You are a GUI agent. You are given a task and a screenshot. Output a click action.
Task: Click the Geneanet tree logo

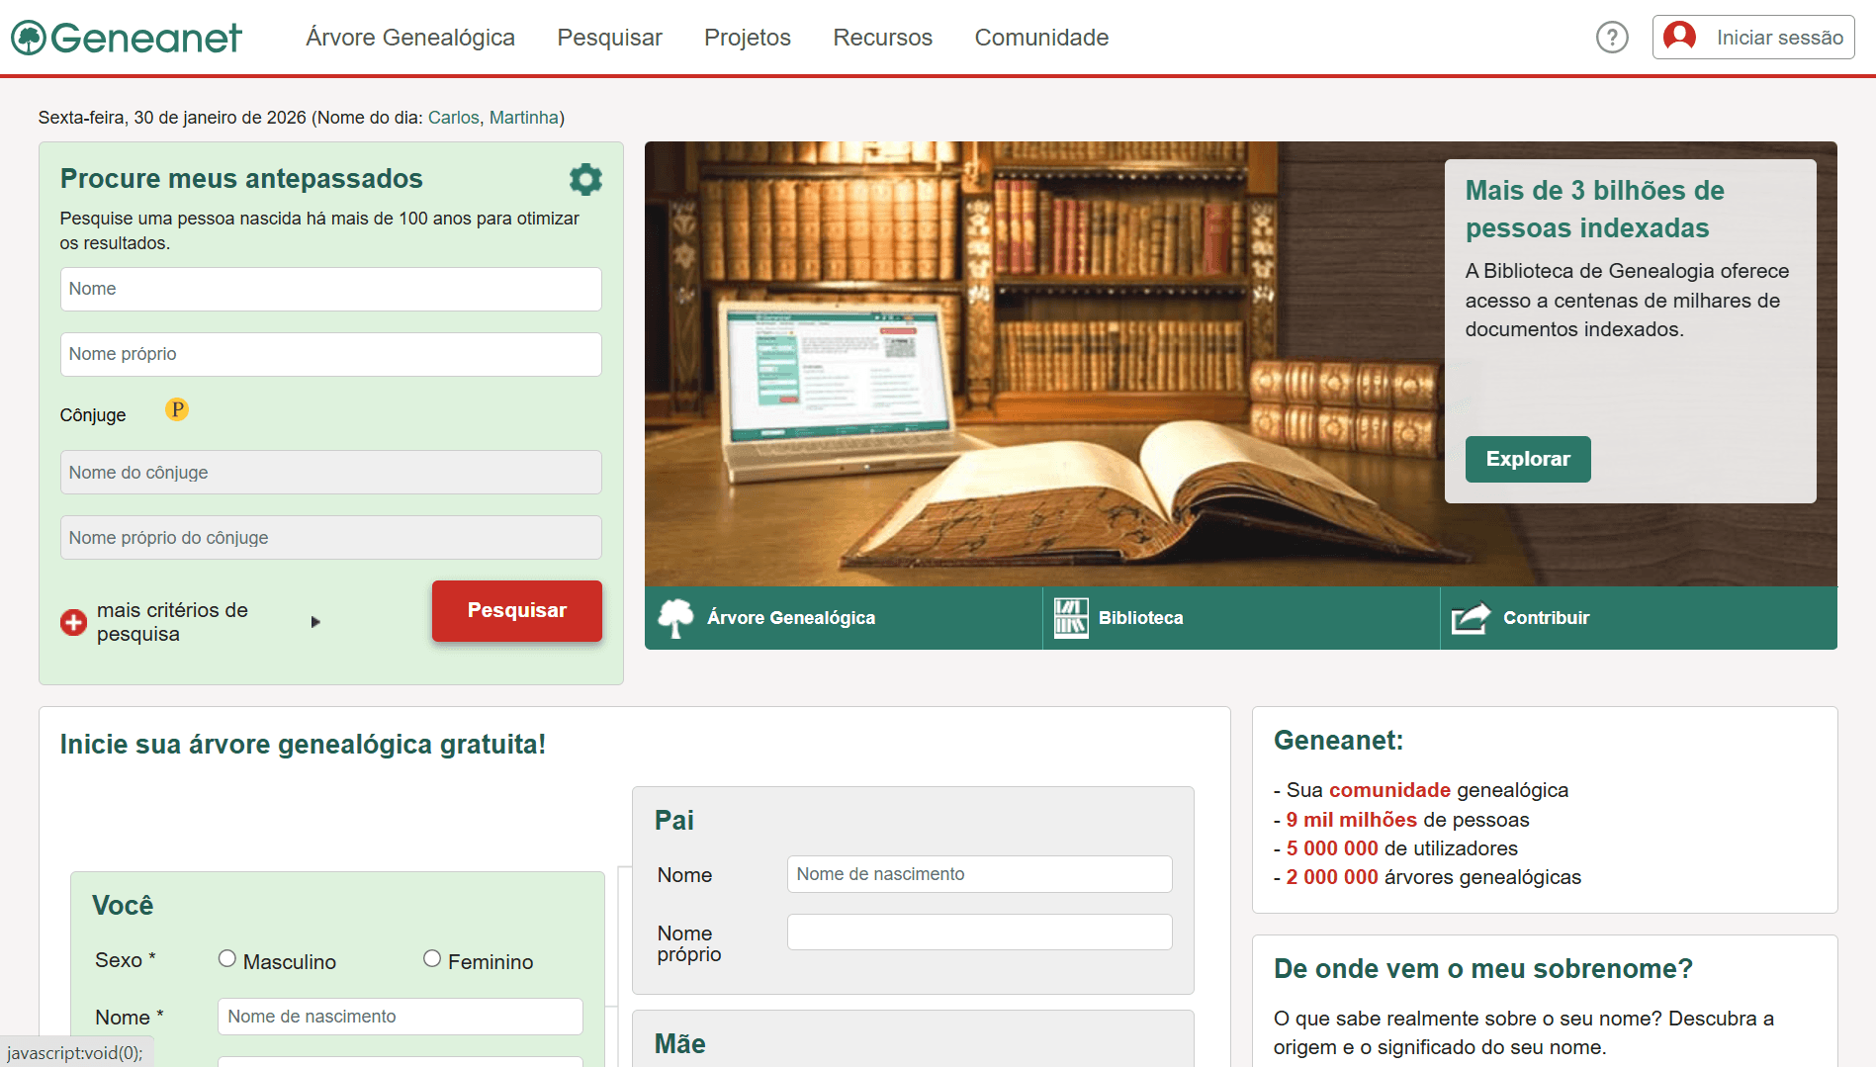click(29, 38)
